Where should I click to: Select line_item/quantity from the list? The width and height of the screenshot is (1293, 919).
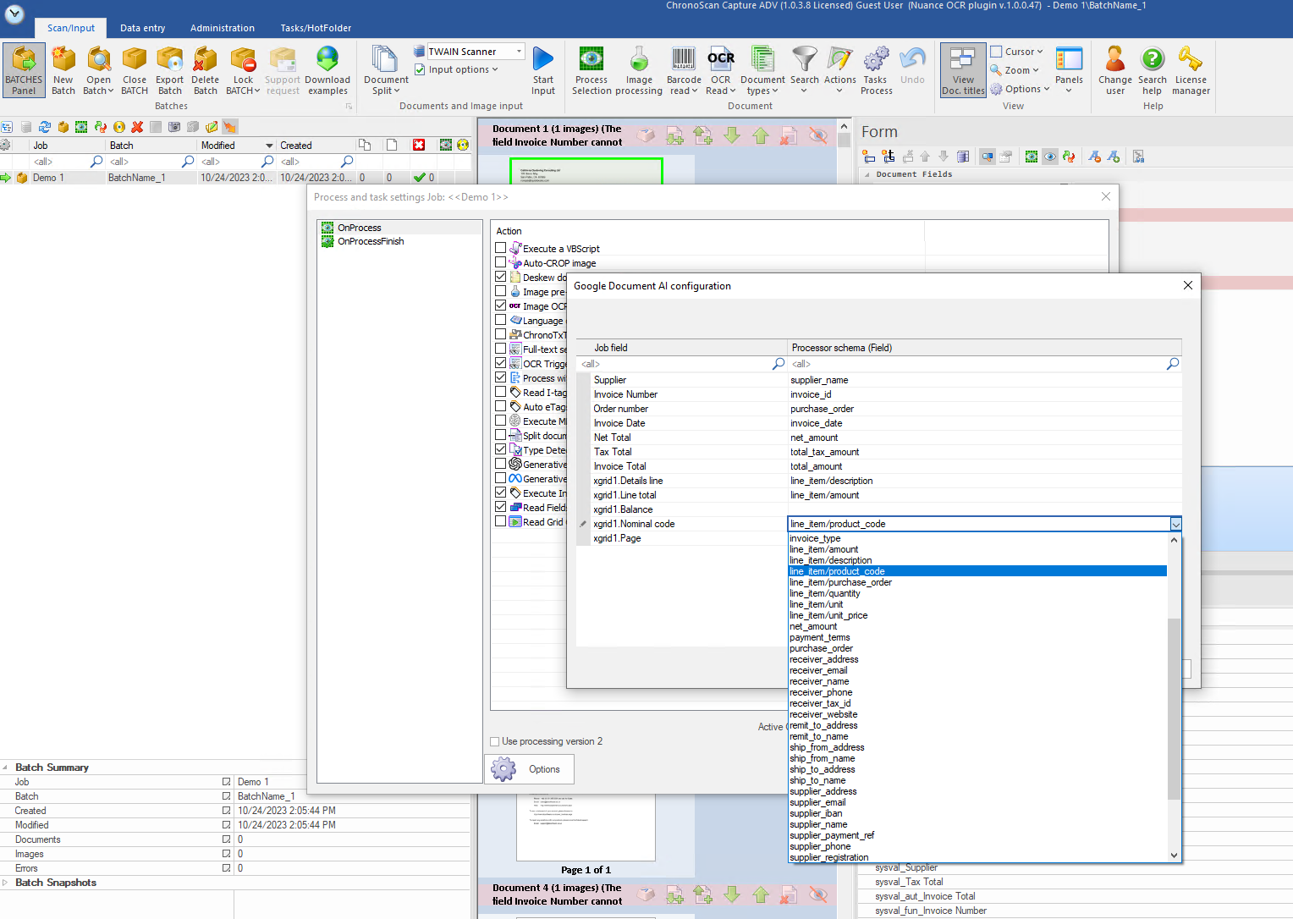point(825,594)
